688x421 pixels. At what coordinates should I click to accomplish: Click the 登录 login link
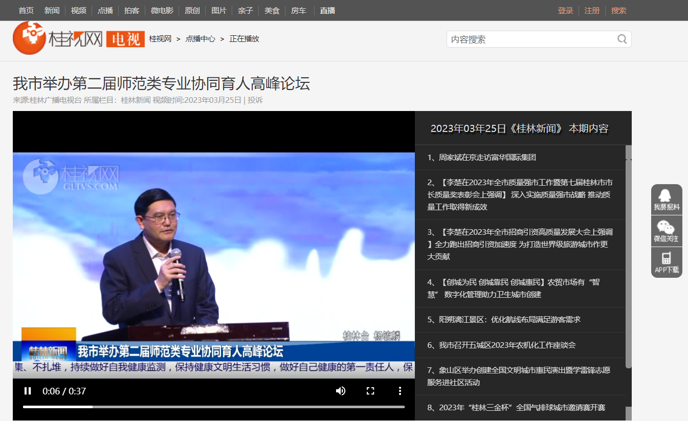[565, 10]
